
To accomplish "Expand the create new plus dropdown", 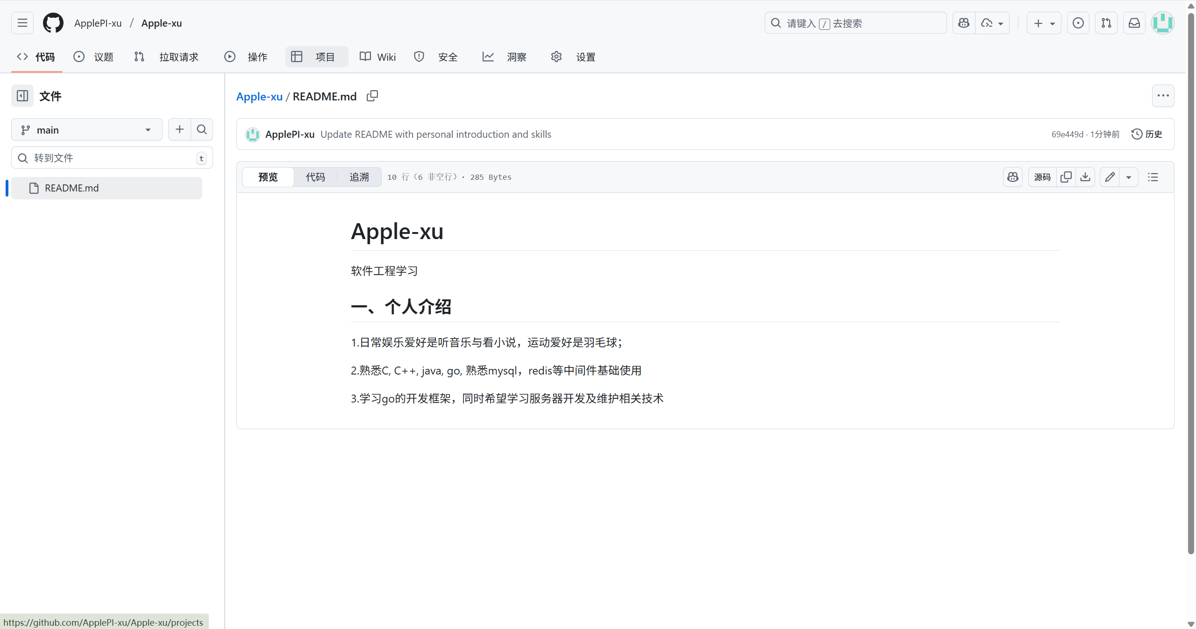I will (x=1044, y=23).
